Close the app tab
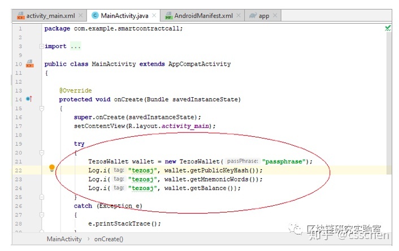 click(275, 15)
